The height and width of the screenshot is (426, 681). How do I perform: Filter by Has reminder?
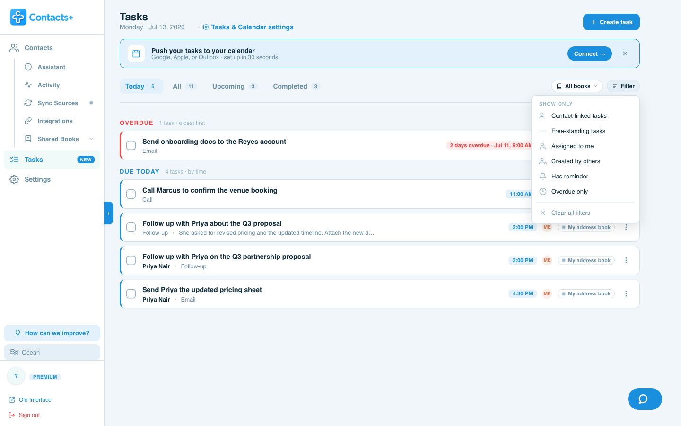click(585, 177)
